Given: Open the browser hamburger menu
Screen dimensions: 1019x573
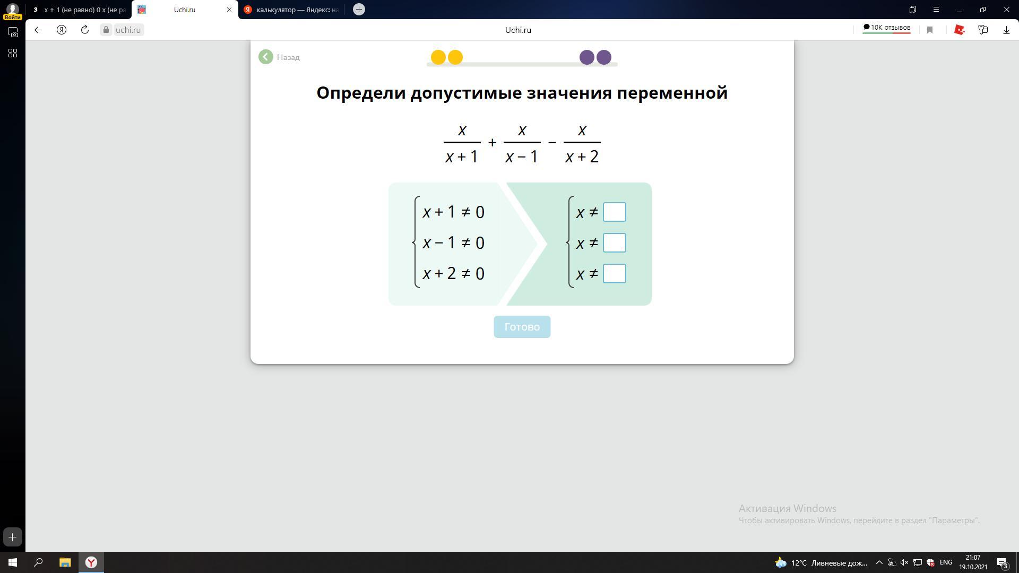Looking at the screenshot, I should 936,10.
